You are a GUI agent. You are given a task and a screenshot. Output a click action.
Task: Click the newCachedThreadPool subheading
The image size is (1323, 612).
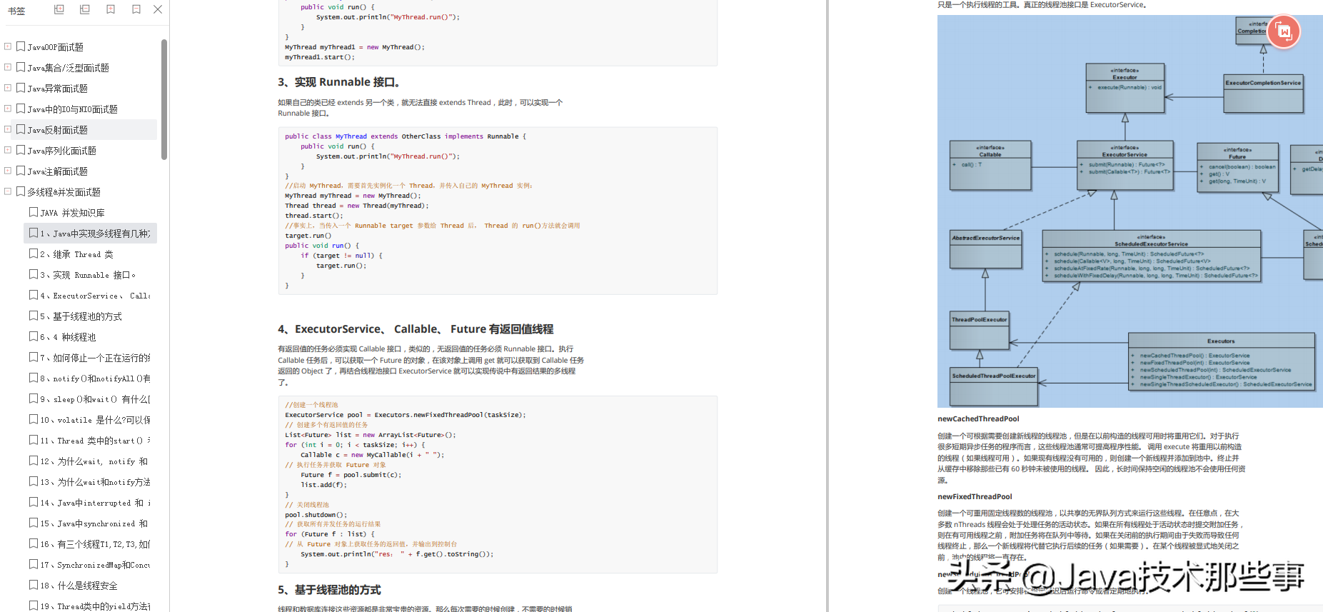tap(978, 419)
